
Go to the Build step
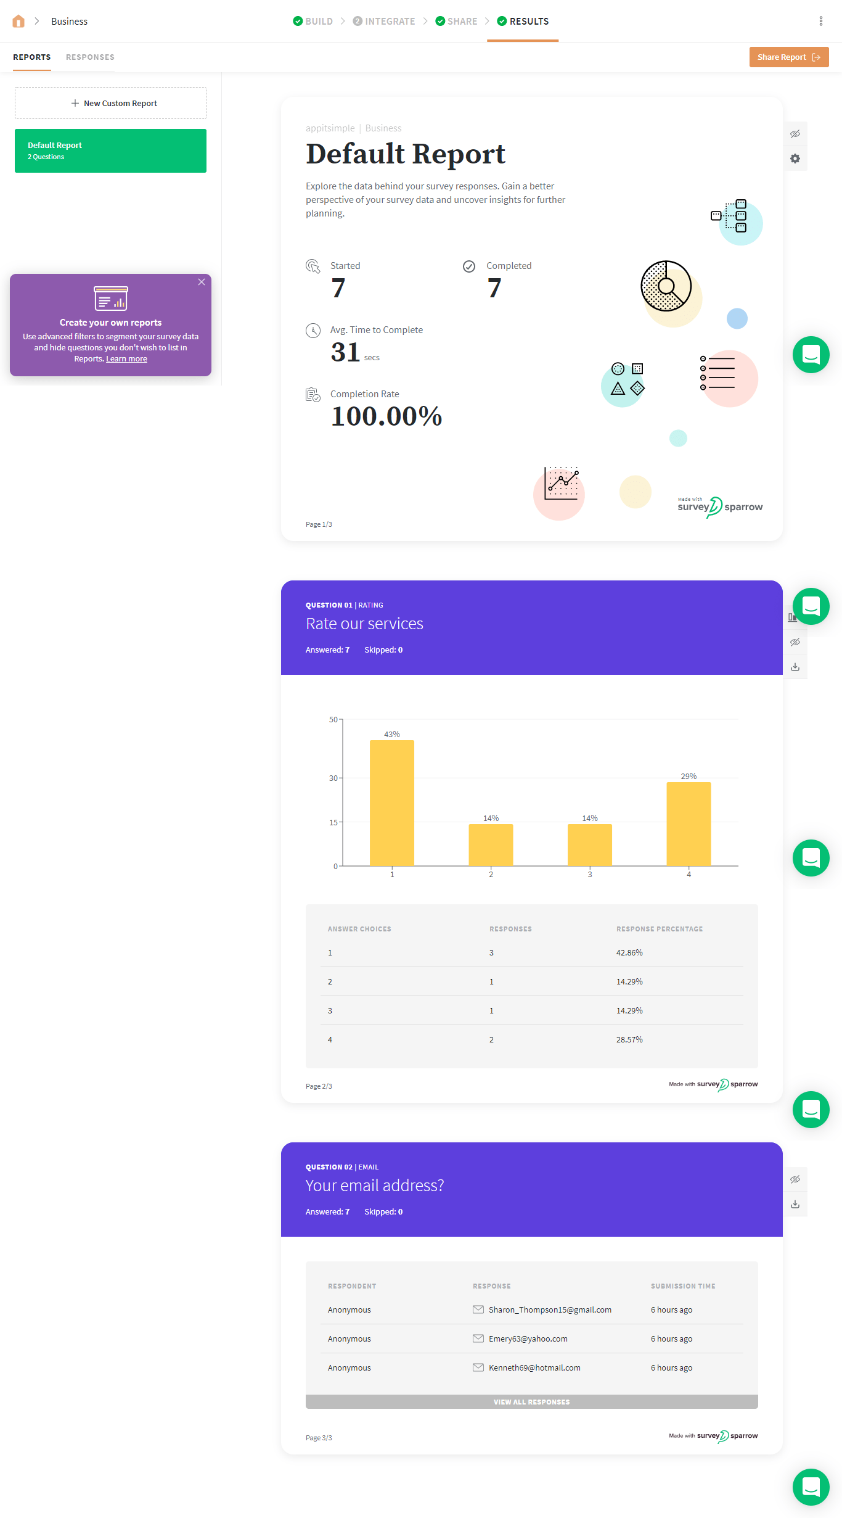pos(313,22)
